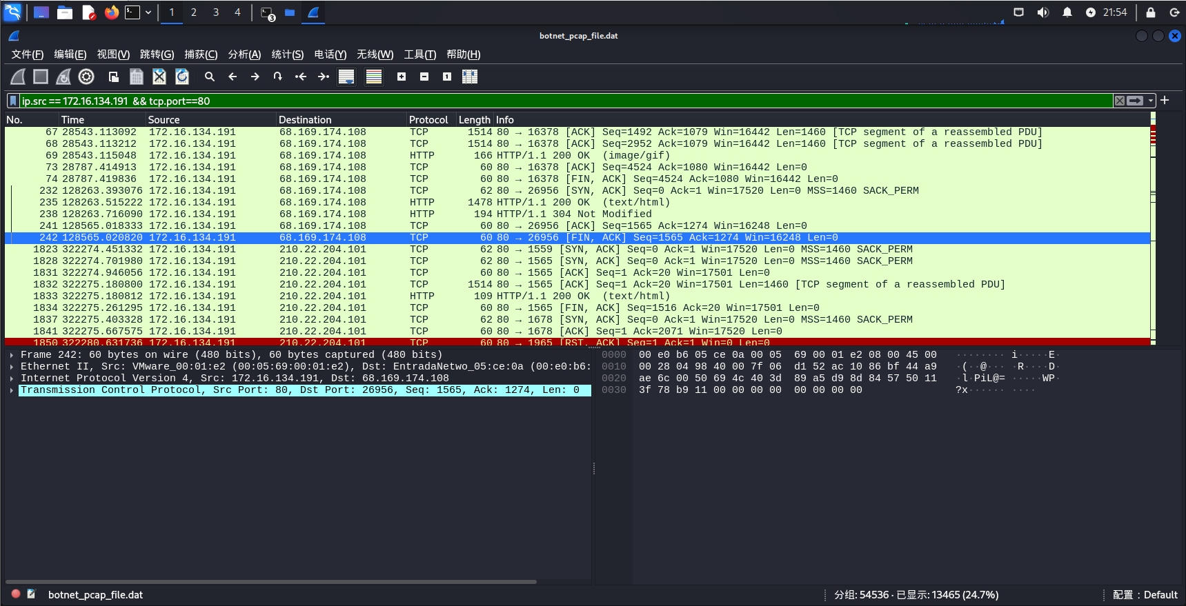Click hex offset row 0020 in bytes pane

pyautogui.click(x=614, y=378)
